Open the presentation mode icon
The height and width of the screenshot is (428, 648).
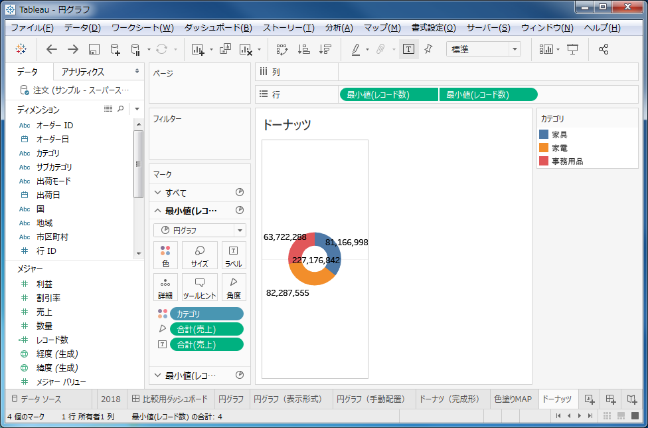pos(572,49)
